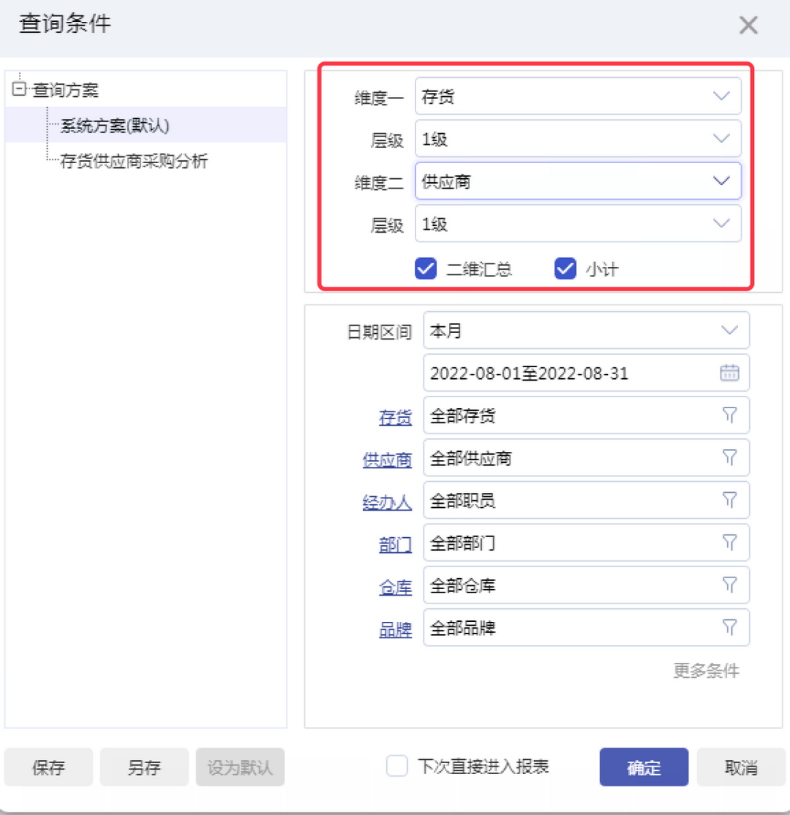Open the 维度二 dropdown showing 供应商
The width and height of the screenshot is (790, 815).
coord(577,182)
